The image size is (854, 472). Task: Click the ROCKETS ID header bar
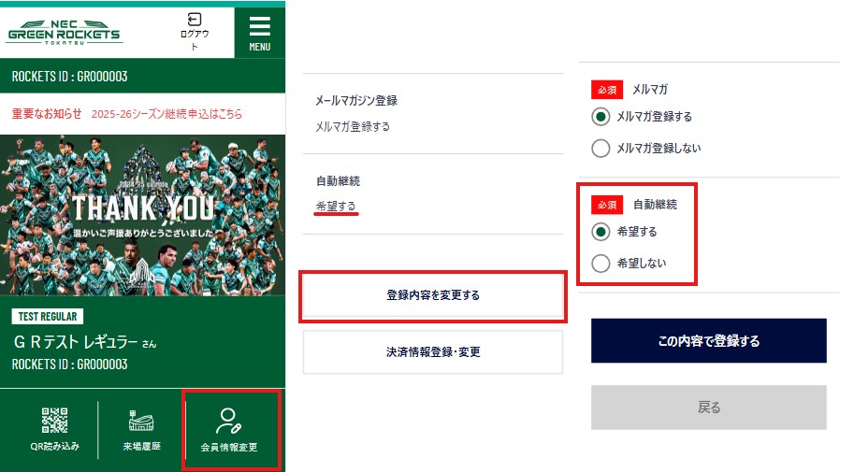pyautogui.click(x=143, y=76)
